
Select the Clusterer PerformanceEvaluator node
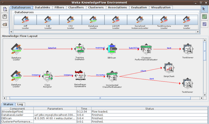(146, 49)
